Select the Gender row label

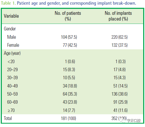tap(10, 29)
